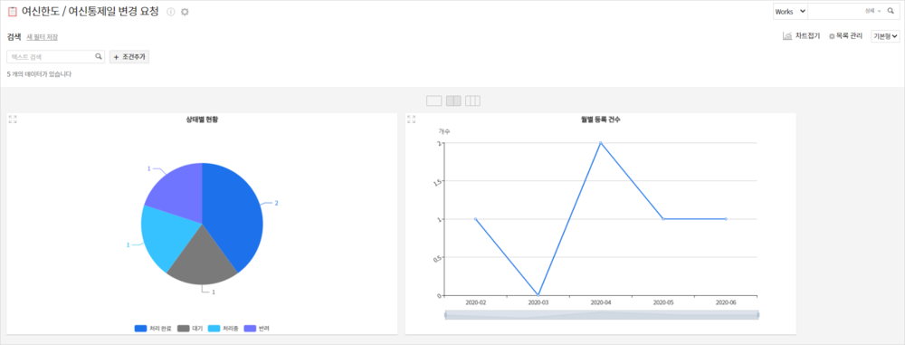This screenshot has height=345, width=905.
Task: Click the date range slider under the line chart
Action: [601, 315]
